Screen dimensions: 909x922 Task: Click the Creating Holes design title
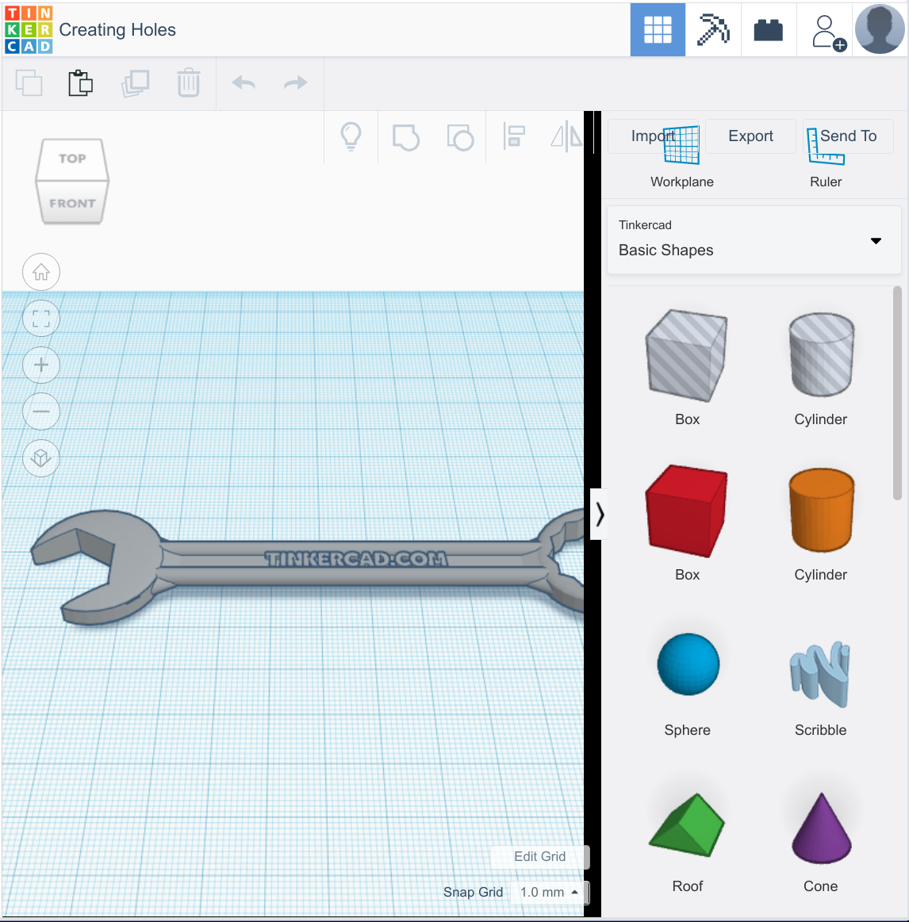[117, 29]
